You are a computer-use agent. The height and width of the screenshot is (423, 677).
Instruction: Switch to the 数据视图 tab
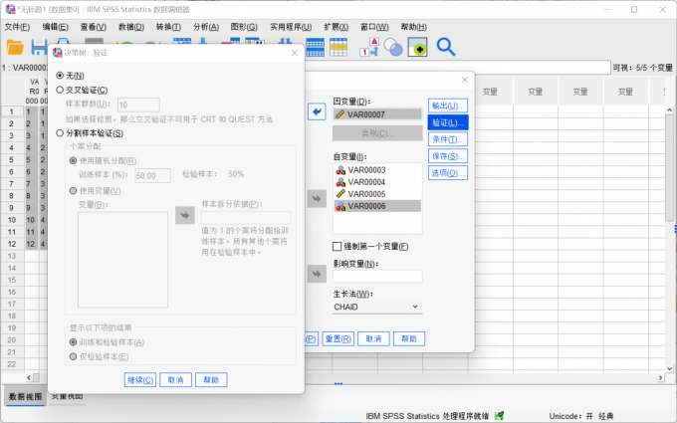pos(26,397)
